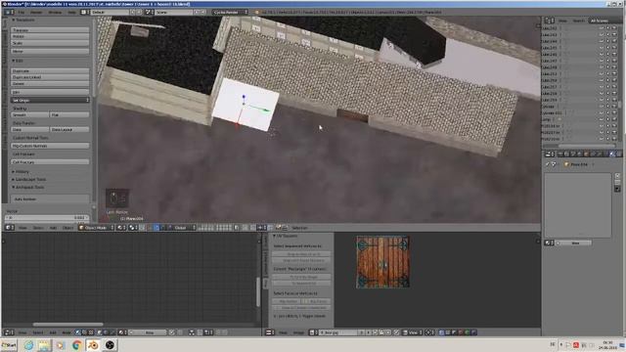
Task: Click the node editor horizontal scrollbar
Action: pos(67,324)
